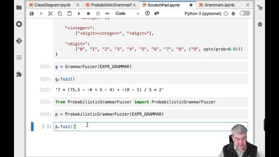Paste cell from clipboard
The image size is (279, 157).
[x=69, y=14]
